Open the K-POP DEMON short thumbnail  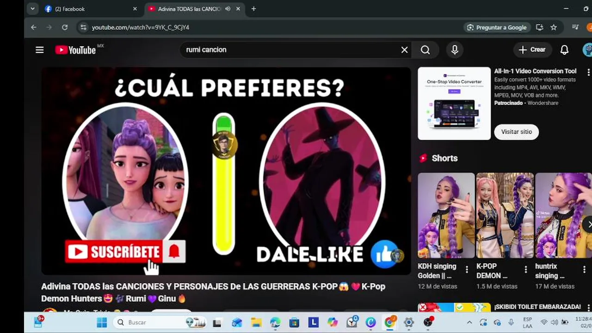(x=505, y=216)
